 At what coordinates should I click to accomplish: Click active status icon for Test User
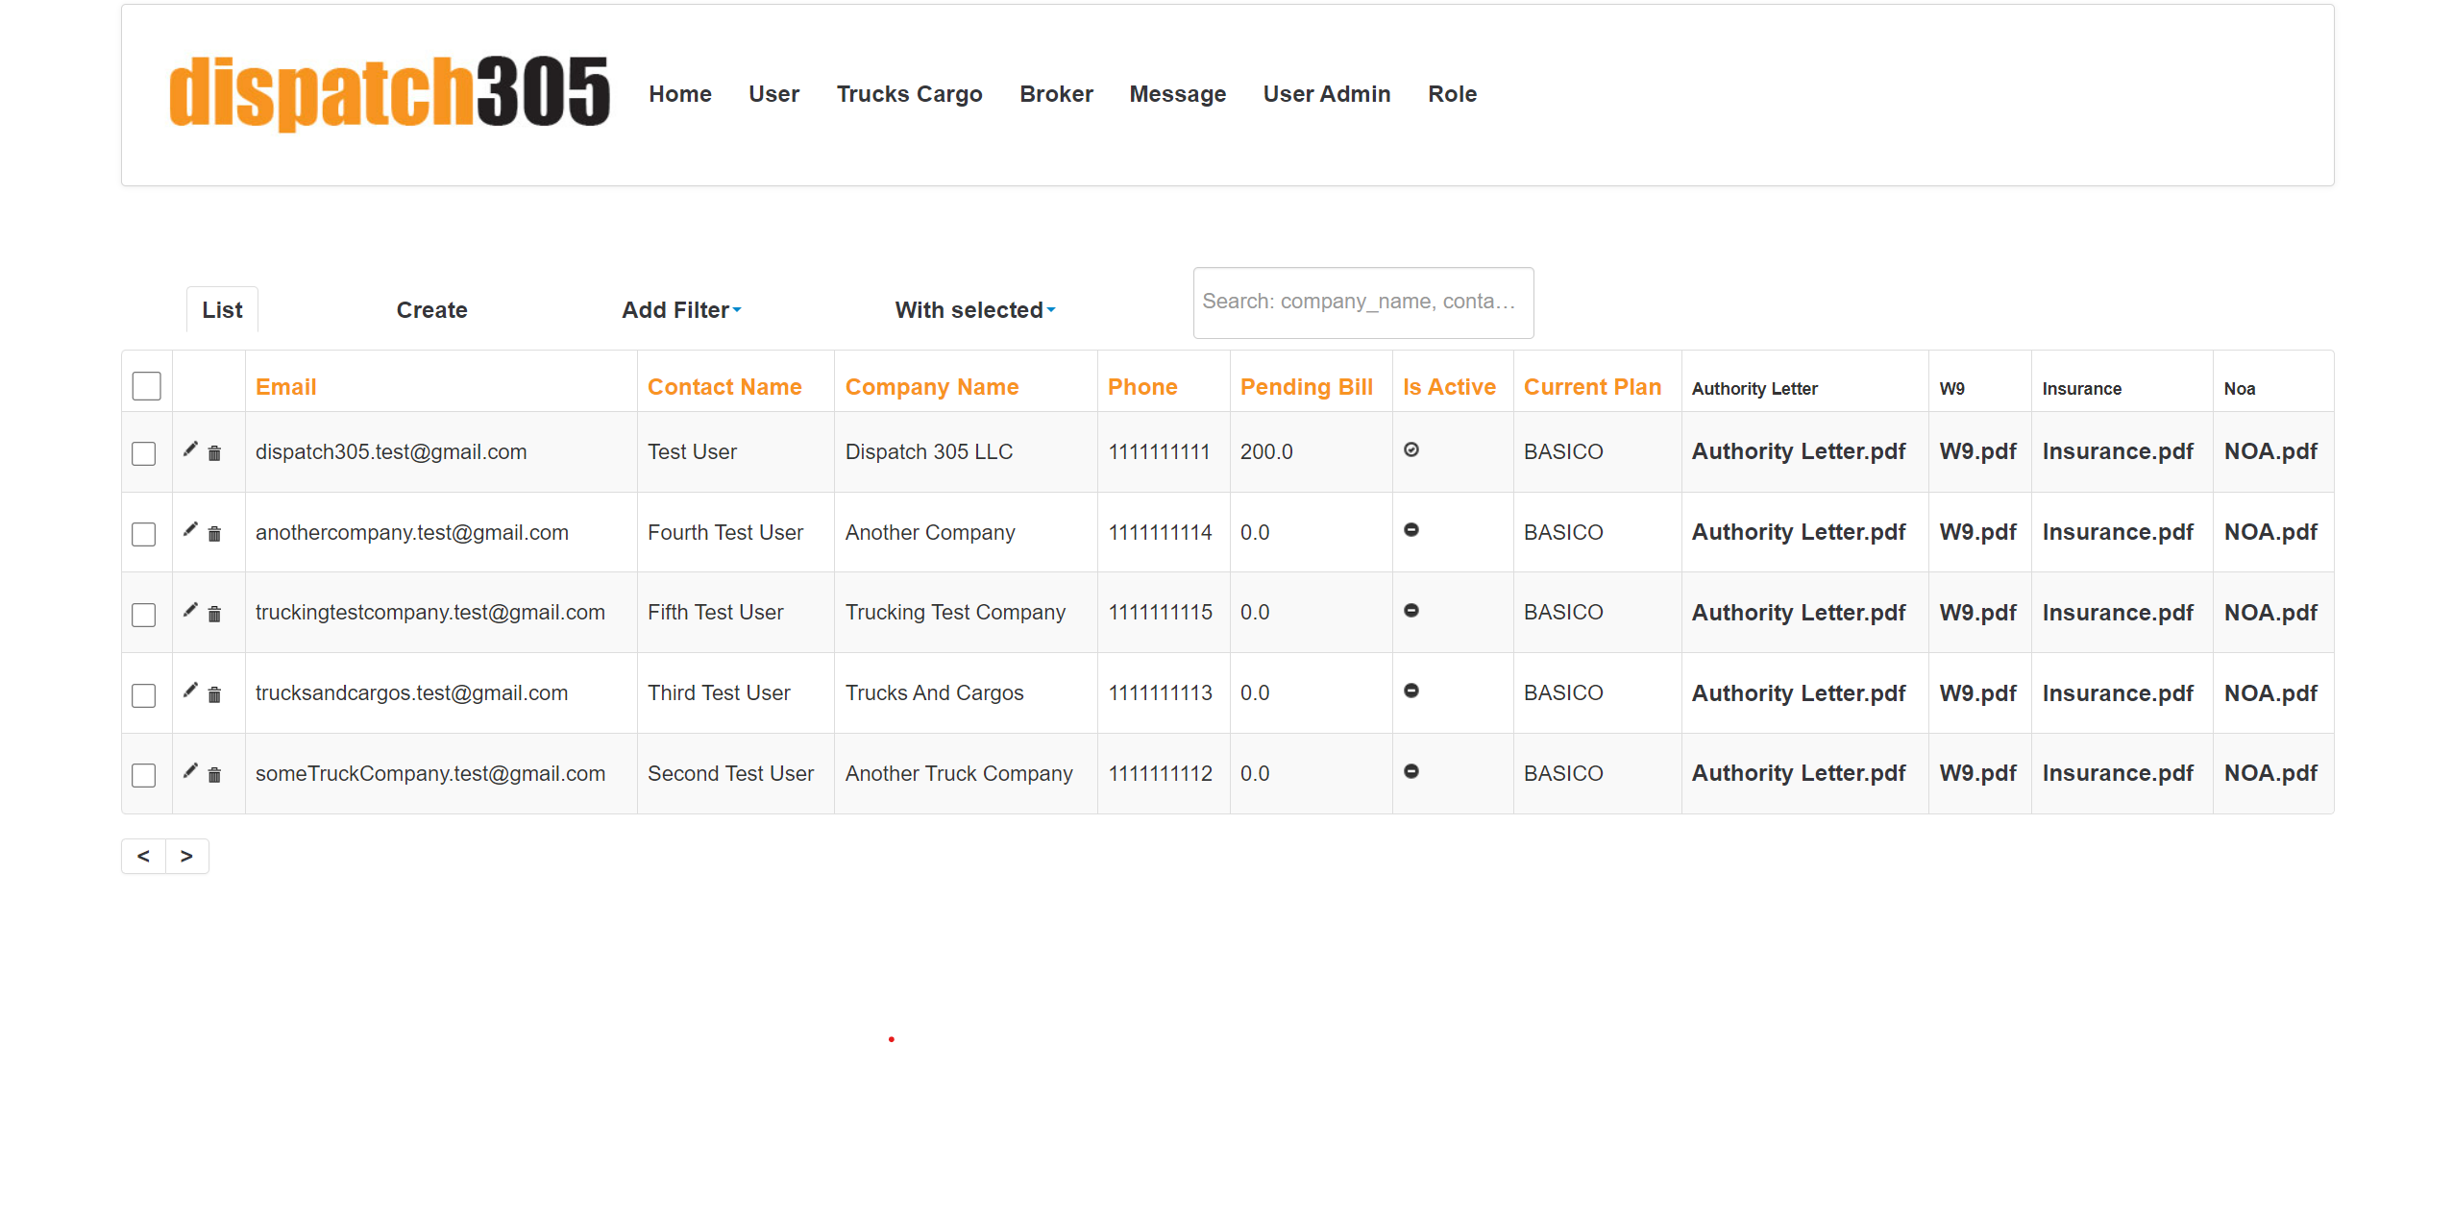(1411, 449)
